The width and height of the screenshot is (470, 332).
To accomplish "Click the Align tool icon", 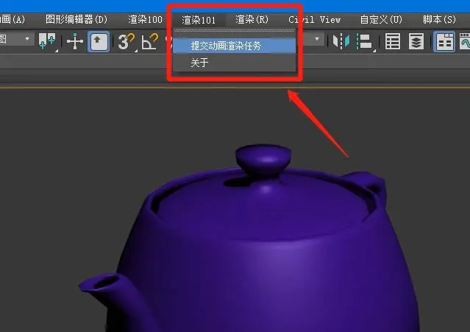I will pos(365,41).
